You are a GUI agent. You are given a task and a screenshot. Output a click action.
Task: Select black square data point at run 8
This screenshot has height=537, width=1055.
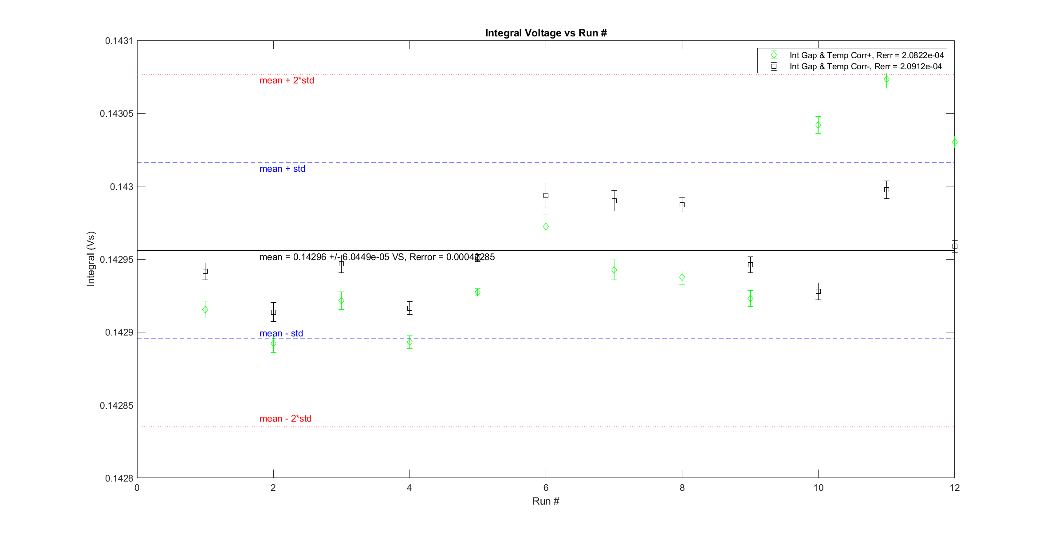pos(682,205)
